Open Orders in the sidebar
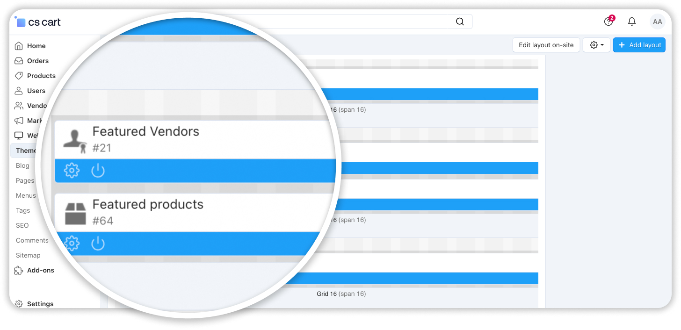 [37, 61]
